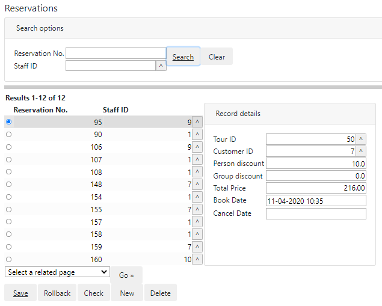Click the Go » button

[126, 275]
